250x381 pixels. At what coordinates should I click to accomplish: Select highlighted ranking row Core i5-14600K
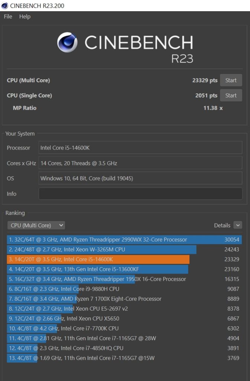click(x=124, y=259)
